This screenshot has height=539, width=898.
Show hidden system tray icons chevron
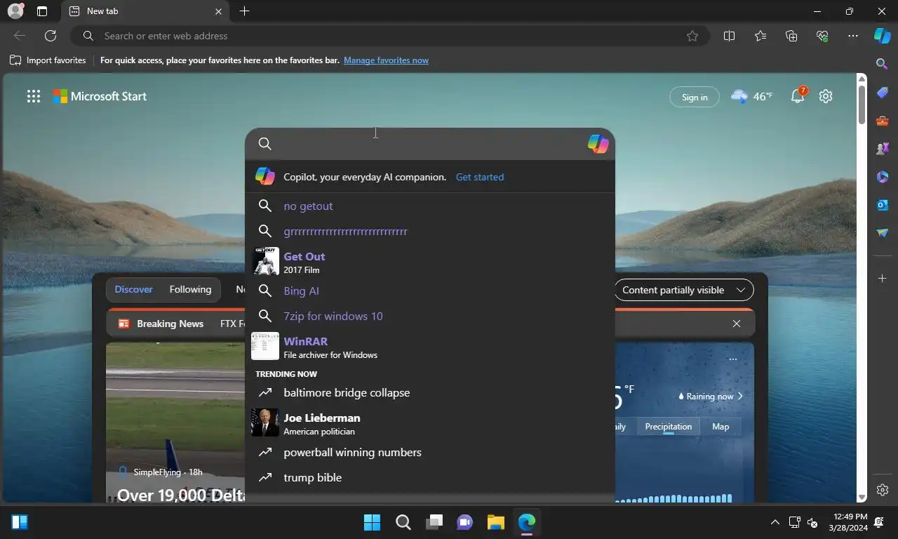(775, 522)
